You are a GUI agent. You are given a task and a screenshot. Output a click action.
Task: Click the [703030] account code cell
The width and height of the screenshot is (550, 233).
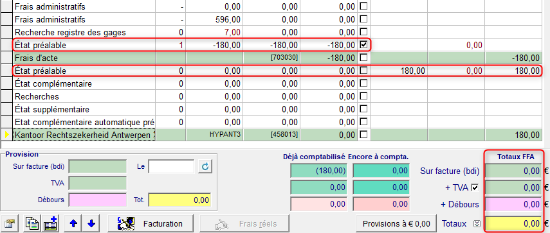271,58
